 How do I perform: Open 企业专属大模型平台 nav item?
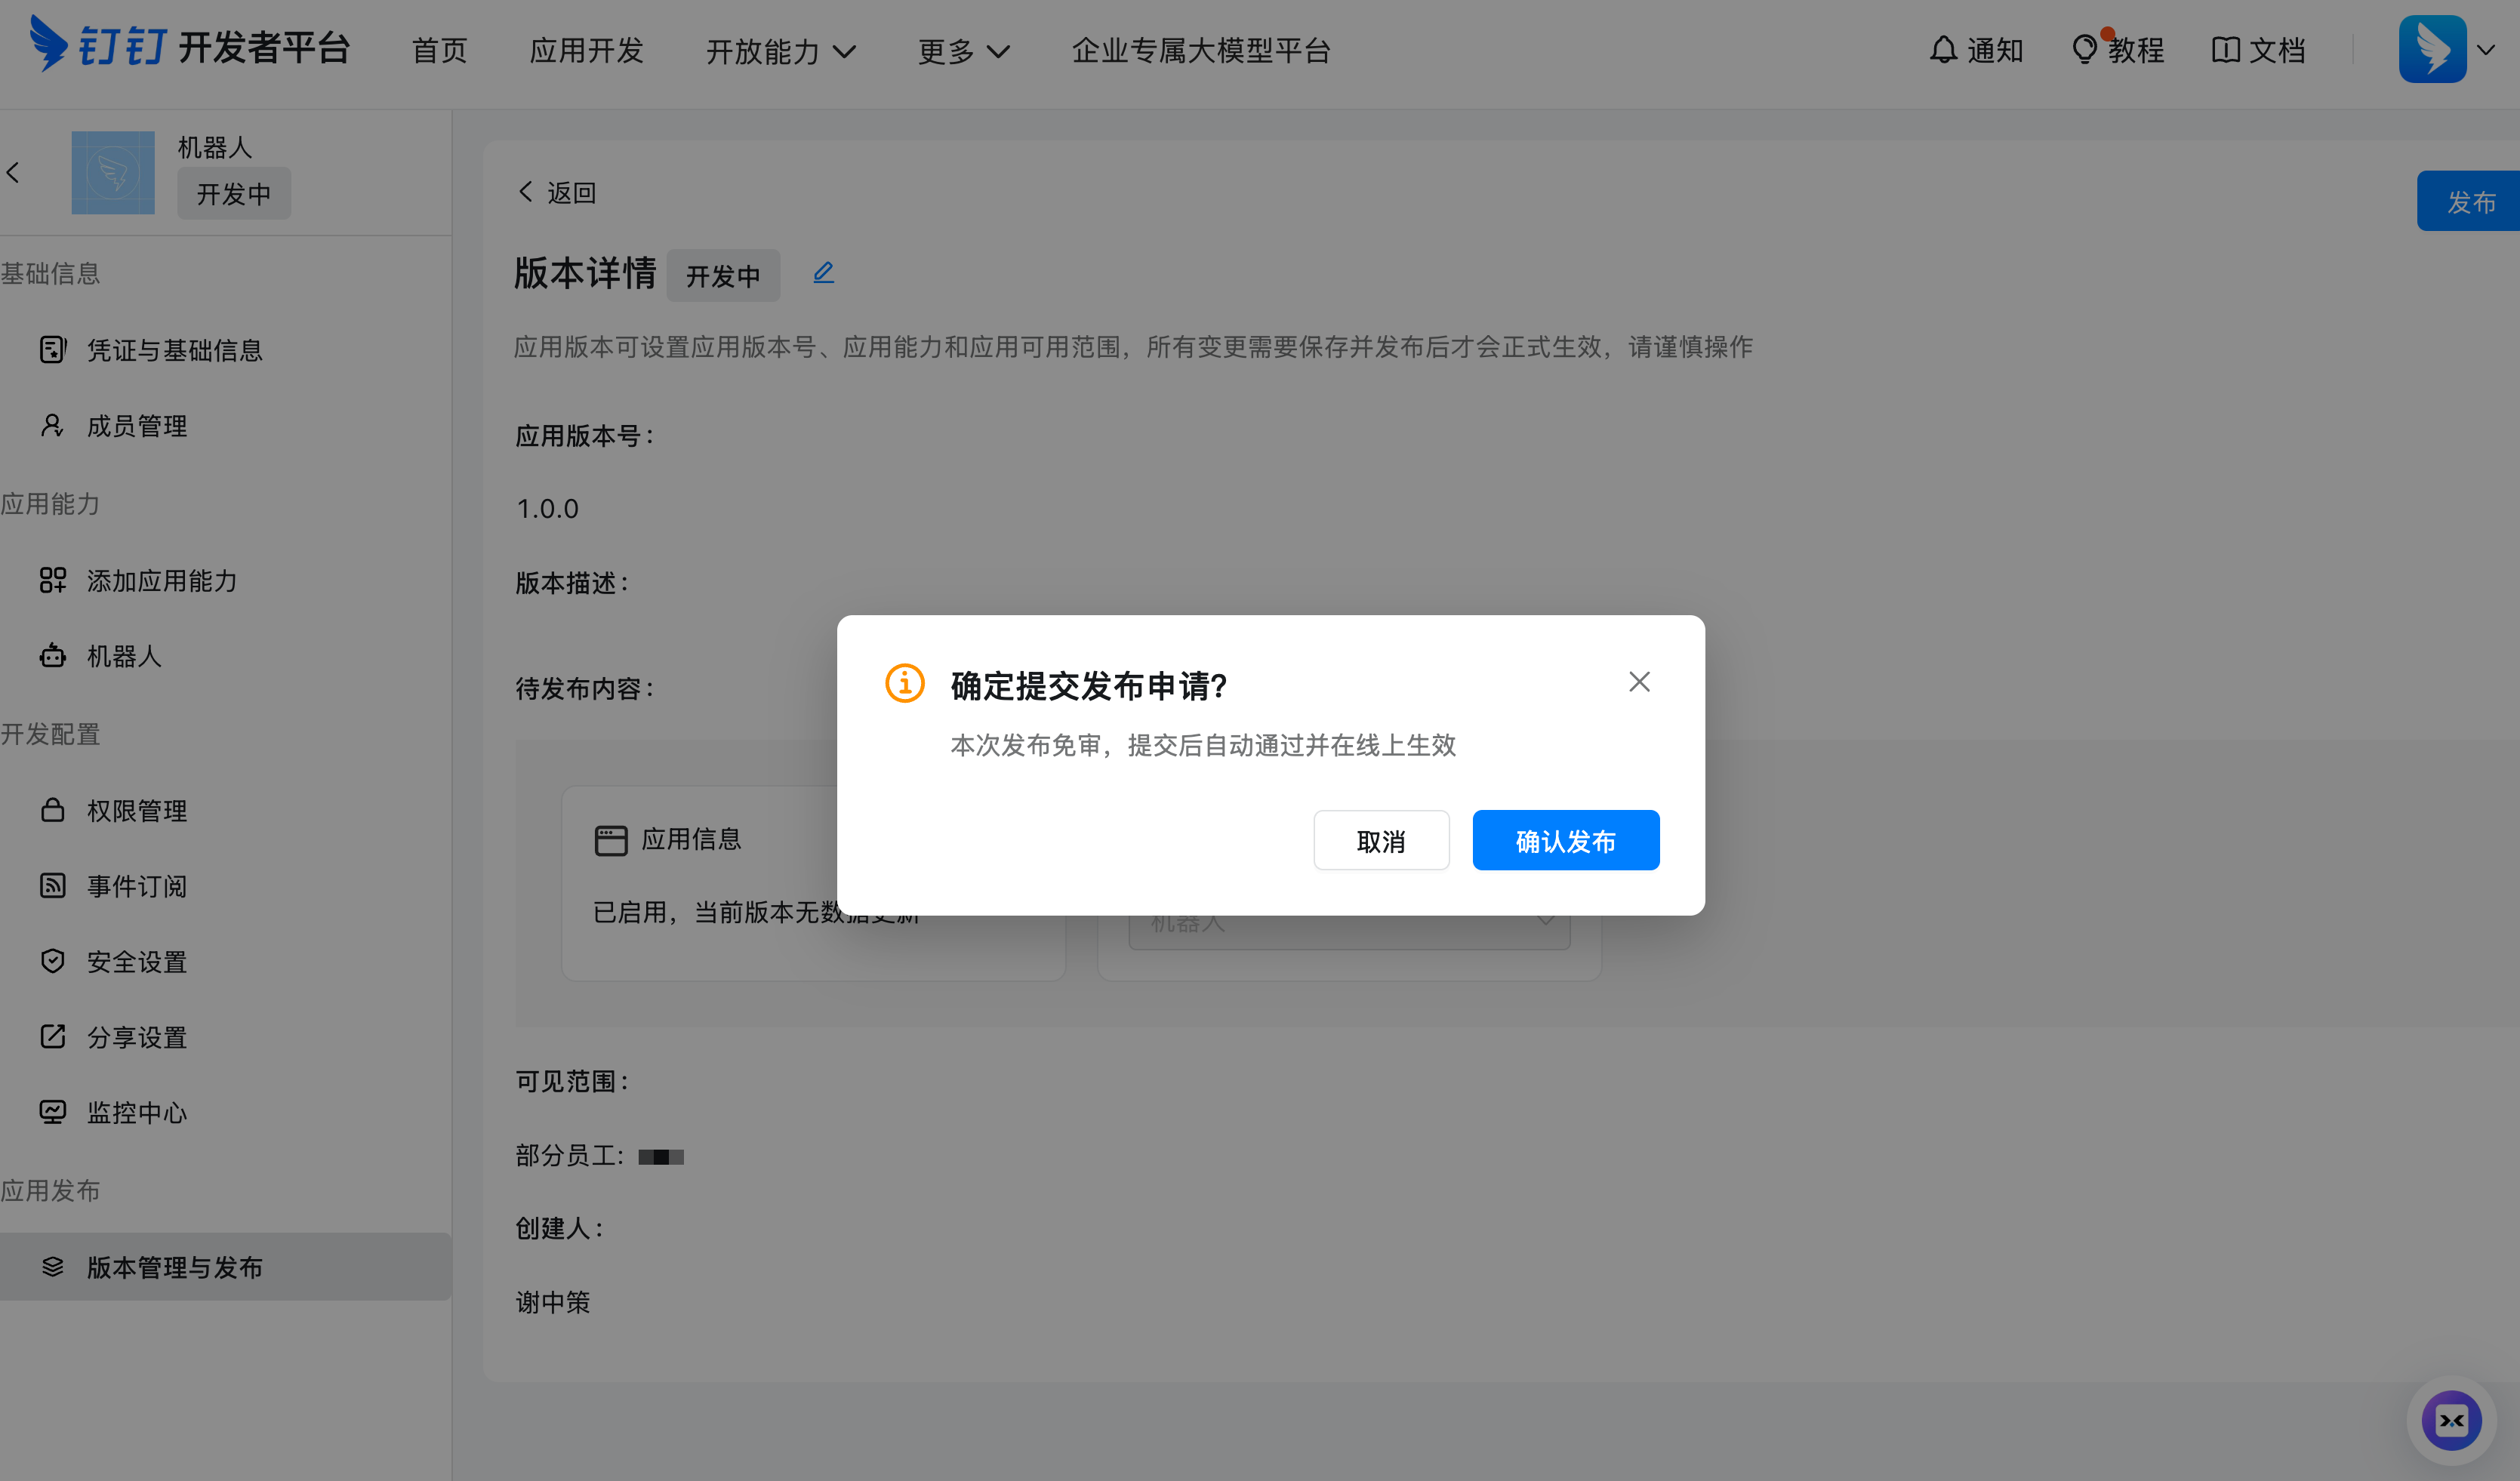click(x=1201, y=51)
